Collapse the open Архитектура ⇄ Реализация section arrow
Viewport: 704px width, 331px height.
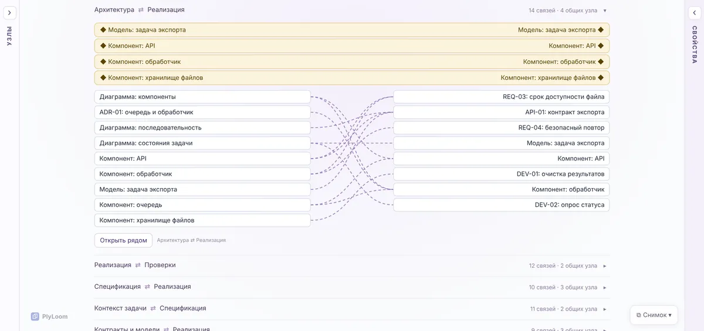(605, 11)
